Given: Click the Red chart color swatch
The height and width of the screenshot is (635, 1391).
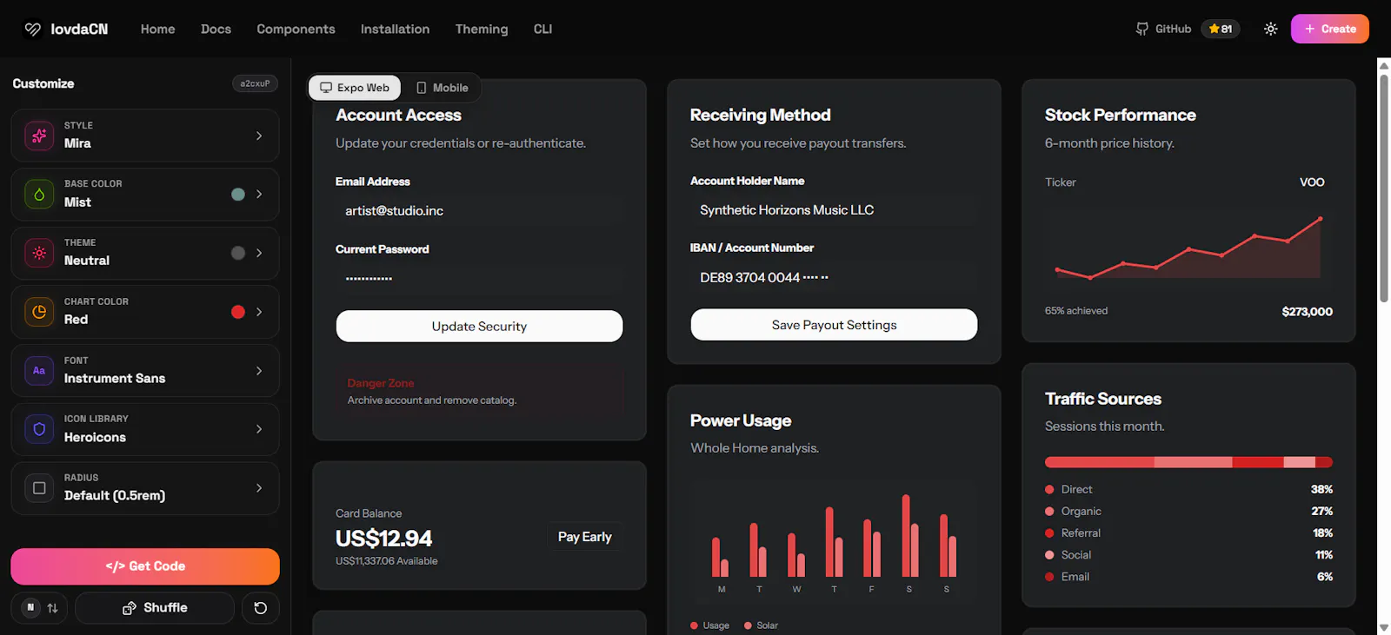Looking at the screenshot, I should point(238,312).
